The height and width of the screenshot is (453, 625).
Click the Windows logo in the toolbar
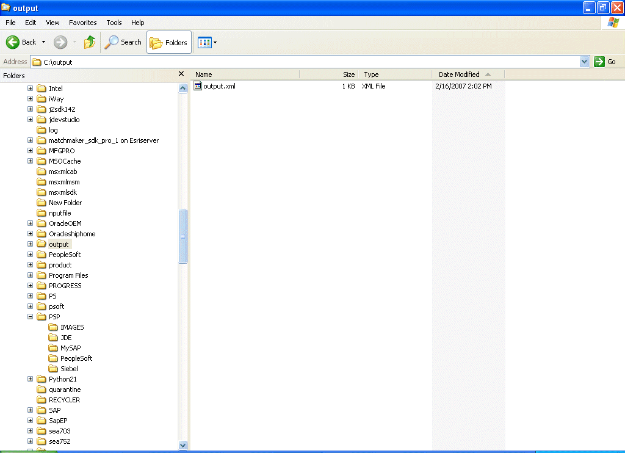click(x=612, y=23)
